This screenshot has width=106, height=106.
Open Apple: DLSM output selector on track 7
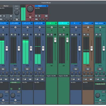(x=64, y=76)
